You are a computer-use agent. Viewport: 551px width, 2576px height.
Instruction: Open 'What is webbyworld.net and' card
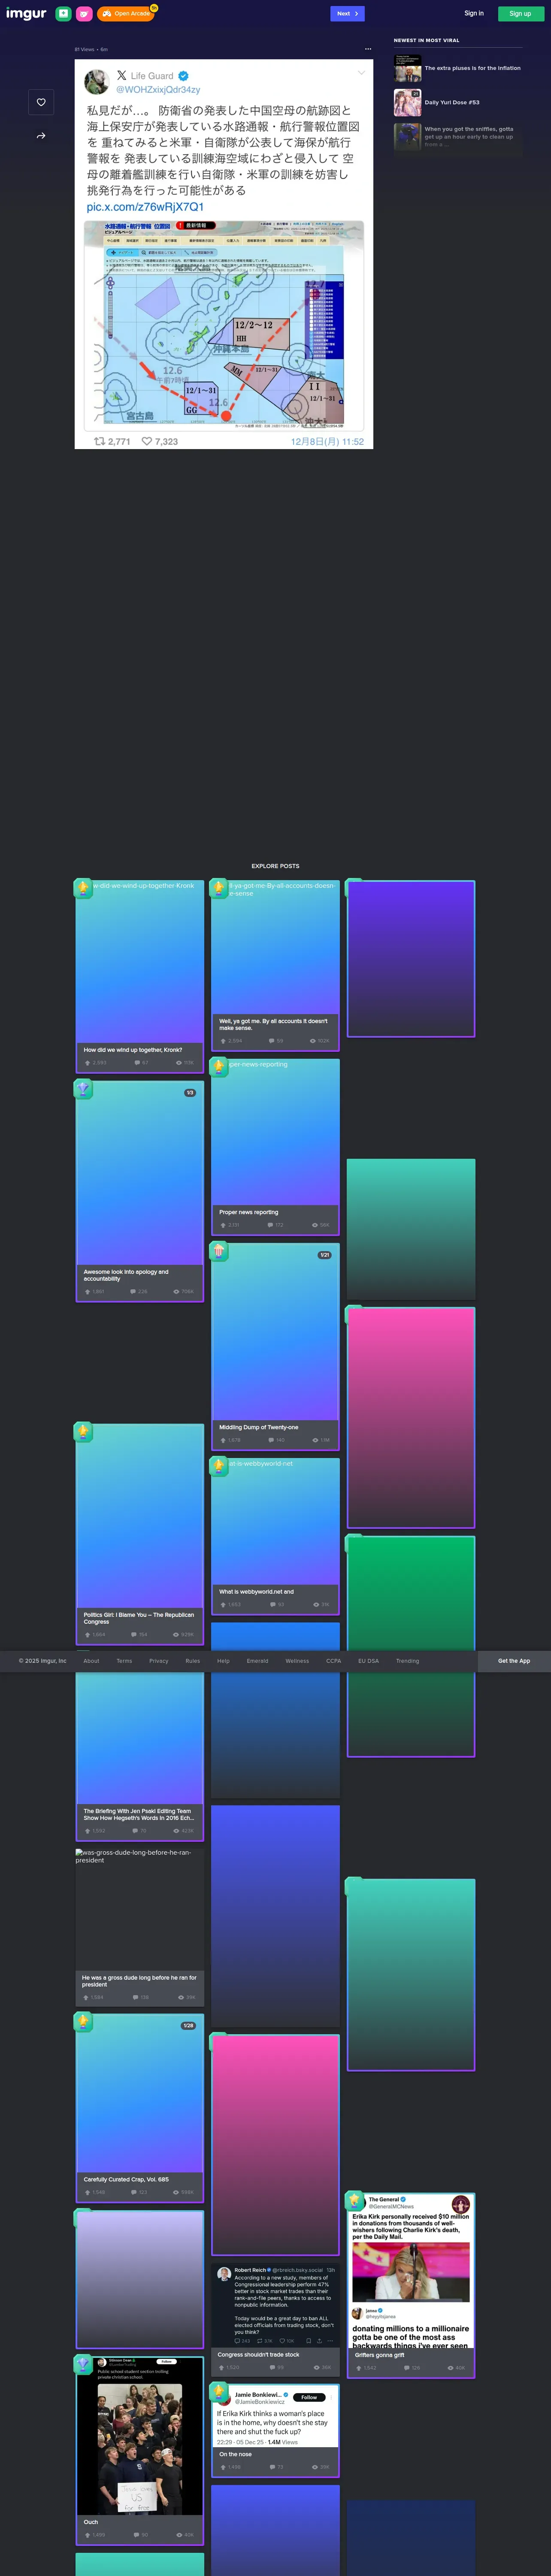[x=275, y=1536]
